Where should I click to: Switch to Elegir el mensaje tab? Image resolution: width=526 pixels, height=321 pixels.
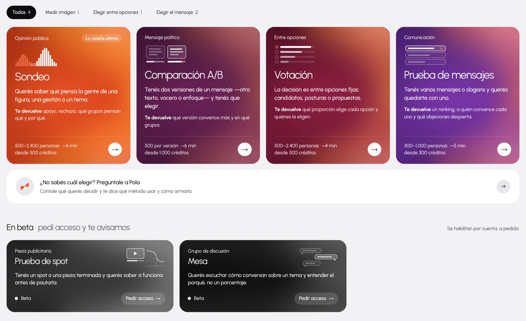[177, 12]
